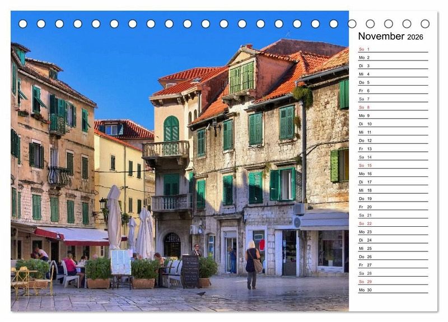Click the year '2026' in the heading
448x322 pixels.
[x=415, y=37]
